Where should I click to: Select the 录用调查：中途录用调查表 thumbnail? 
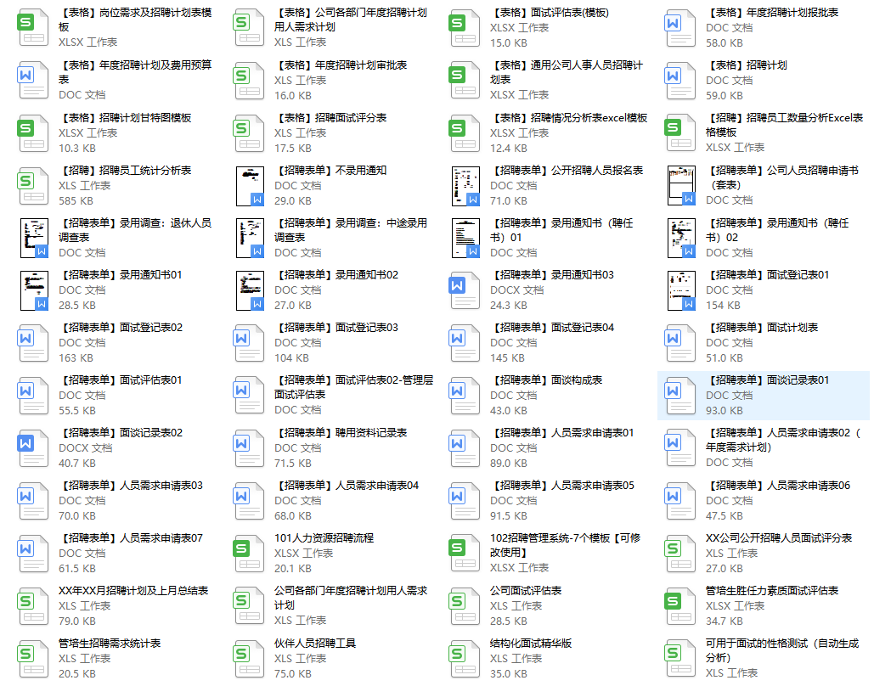pos(250,239)
